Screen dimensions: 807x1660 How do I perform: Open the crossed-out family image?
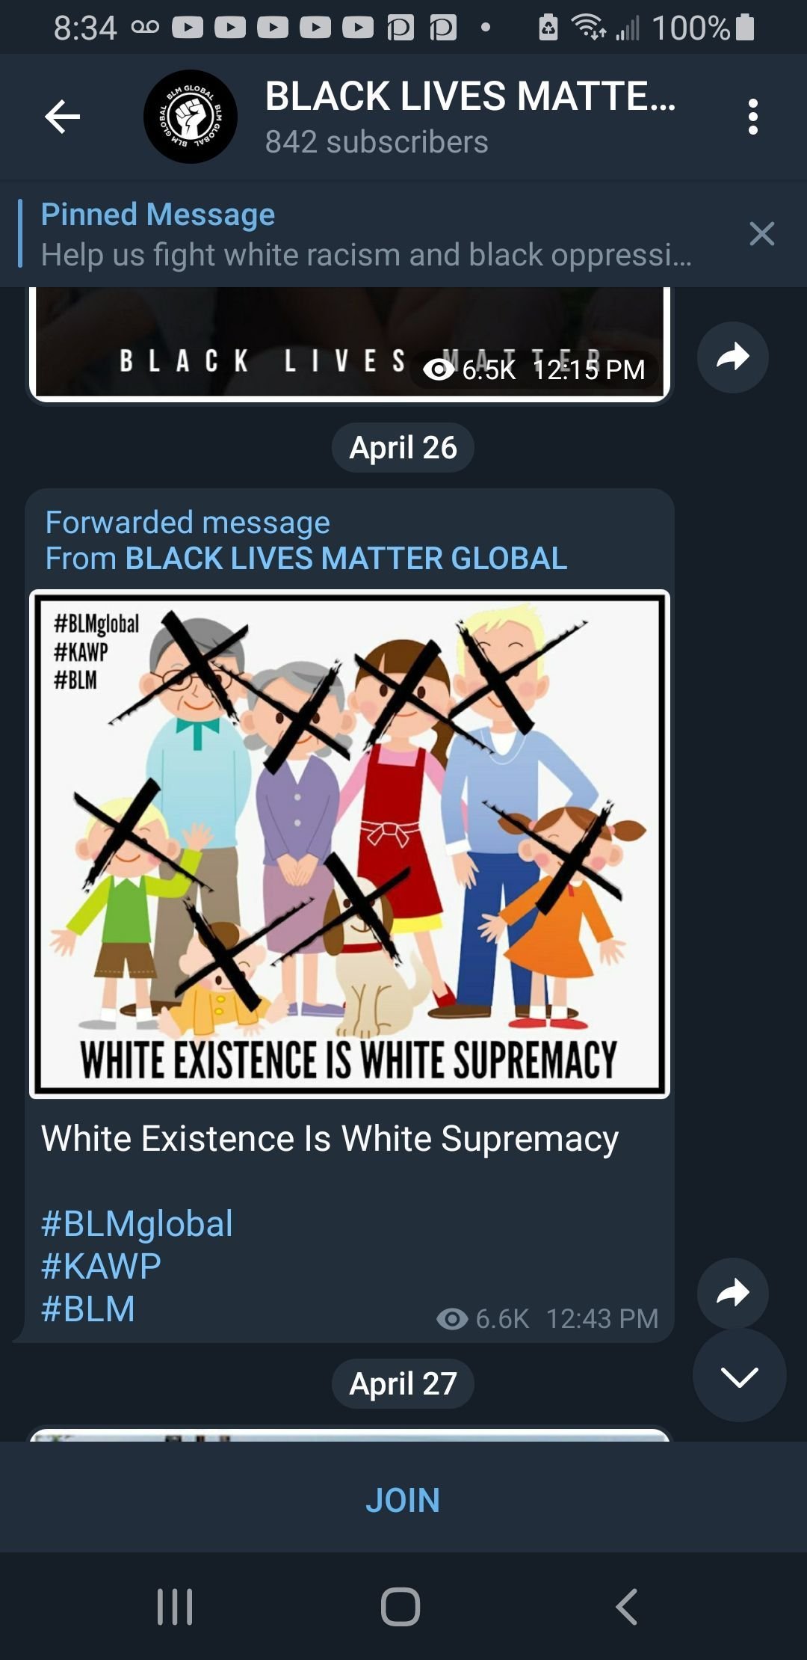[x=350, y=844]
